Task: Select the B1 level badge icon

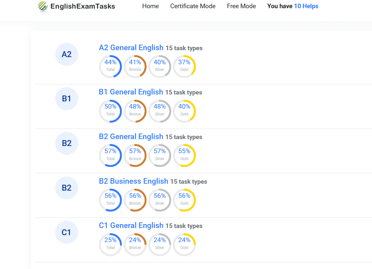Action: [66, 99]
